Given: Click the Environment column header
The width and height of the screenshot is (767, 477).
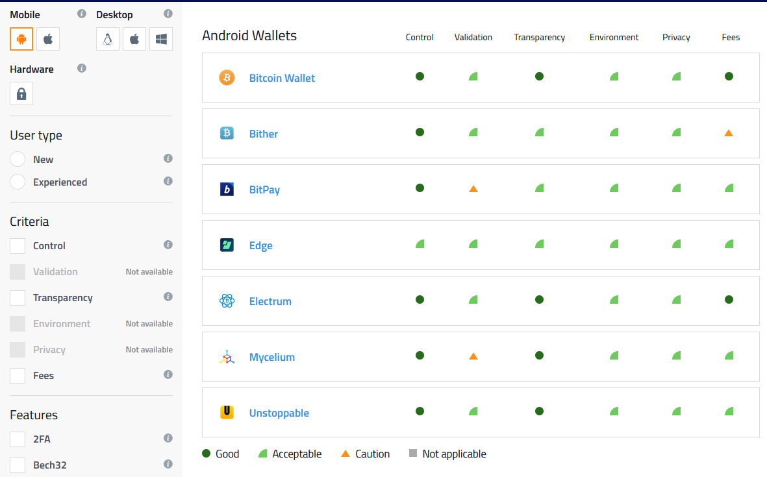Looking at the screenshot, I should point(614,37).
